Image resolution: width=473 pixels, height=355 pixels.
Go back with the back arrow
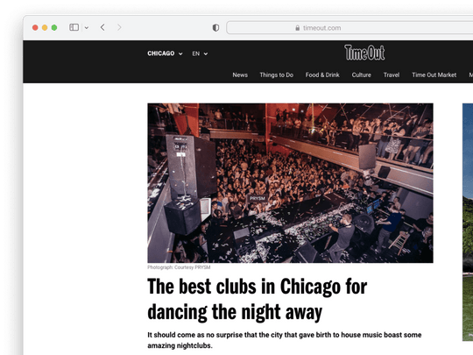click(x=102, y=27)
